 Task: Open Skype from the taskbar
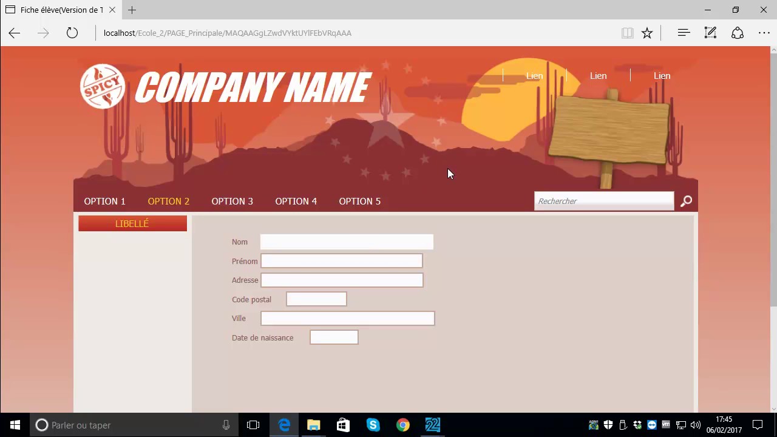click(373, 425)
